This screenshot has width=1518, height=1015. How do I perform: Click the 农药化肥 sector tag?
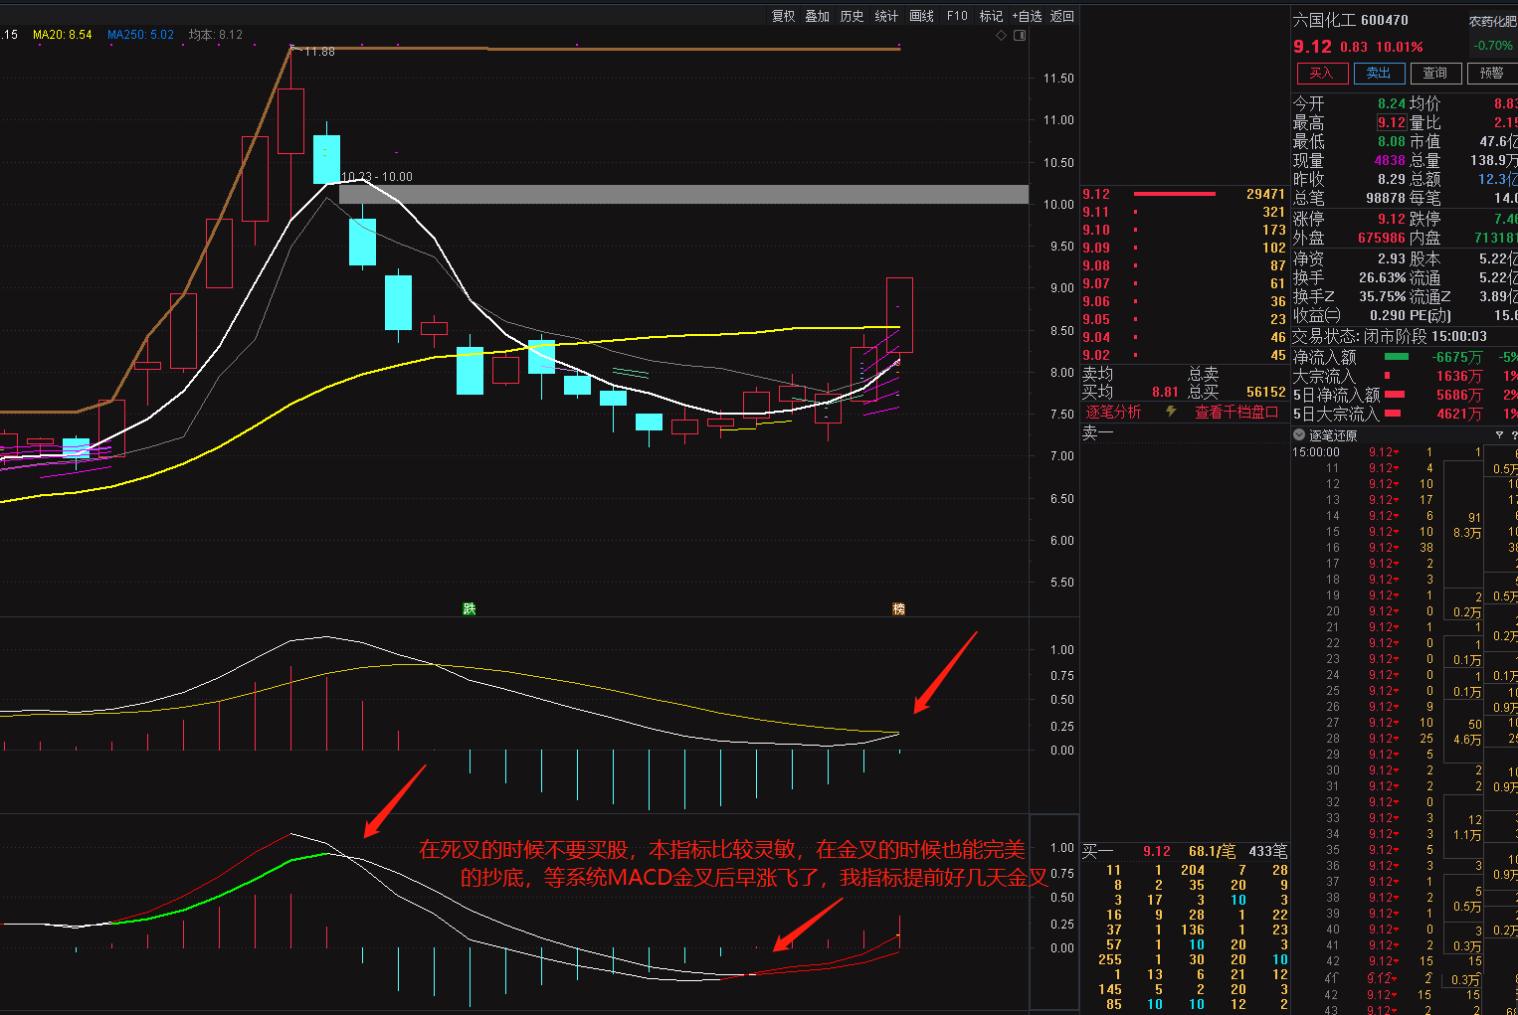tap(1493, 21)
